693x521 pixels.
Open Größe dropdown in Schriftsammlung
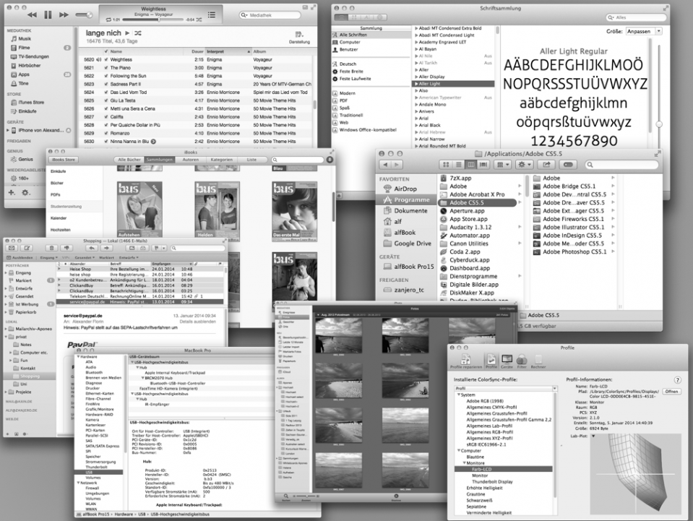pyautogui.click(x=643, y=31)
